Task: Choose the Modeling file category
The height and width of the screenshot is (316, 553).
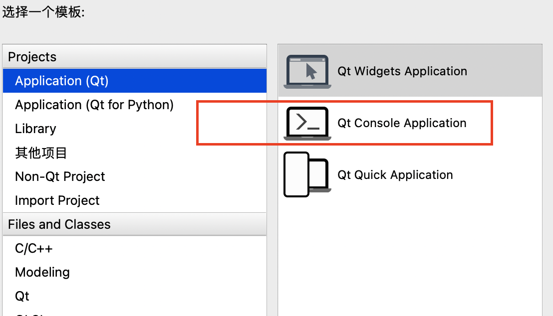Action: point(135,272)
